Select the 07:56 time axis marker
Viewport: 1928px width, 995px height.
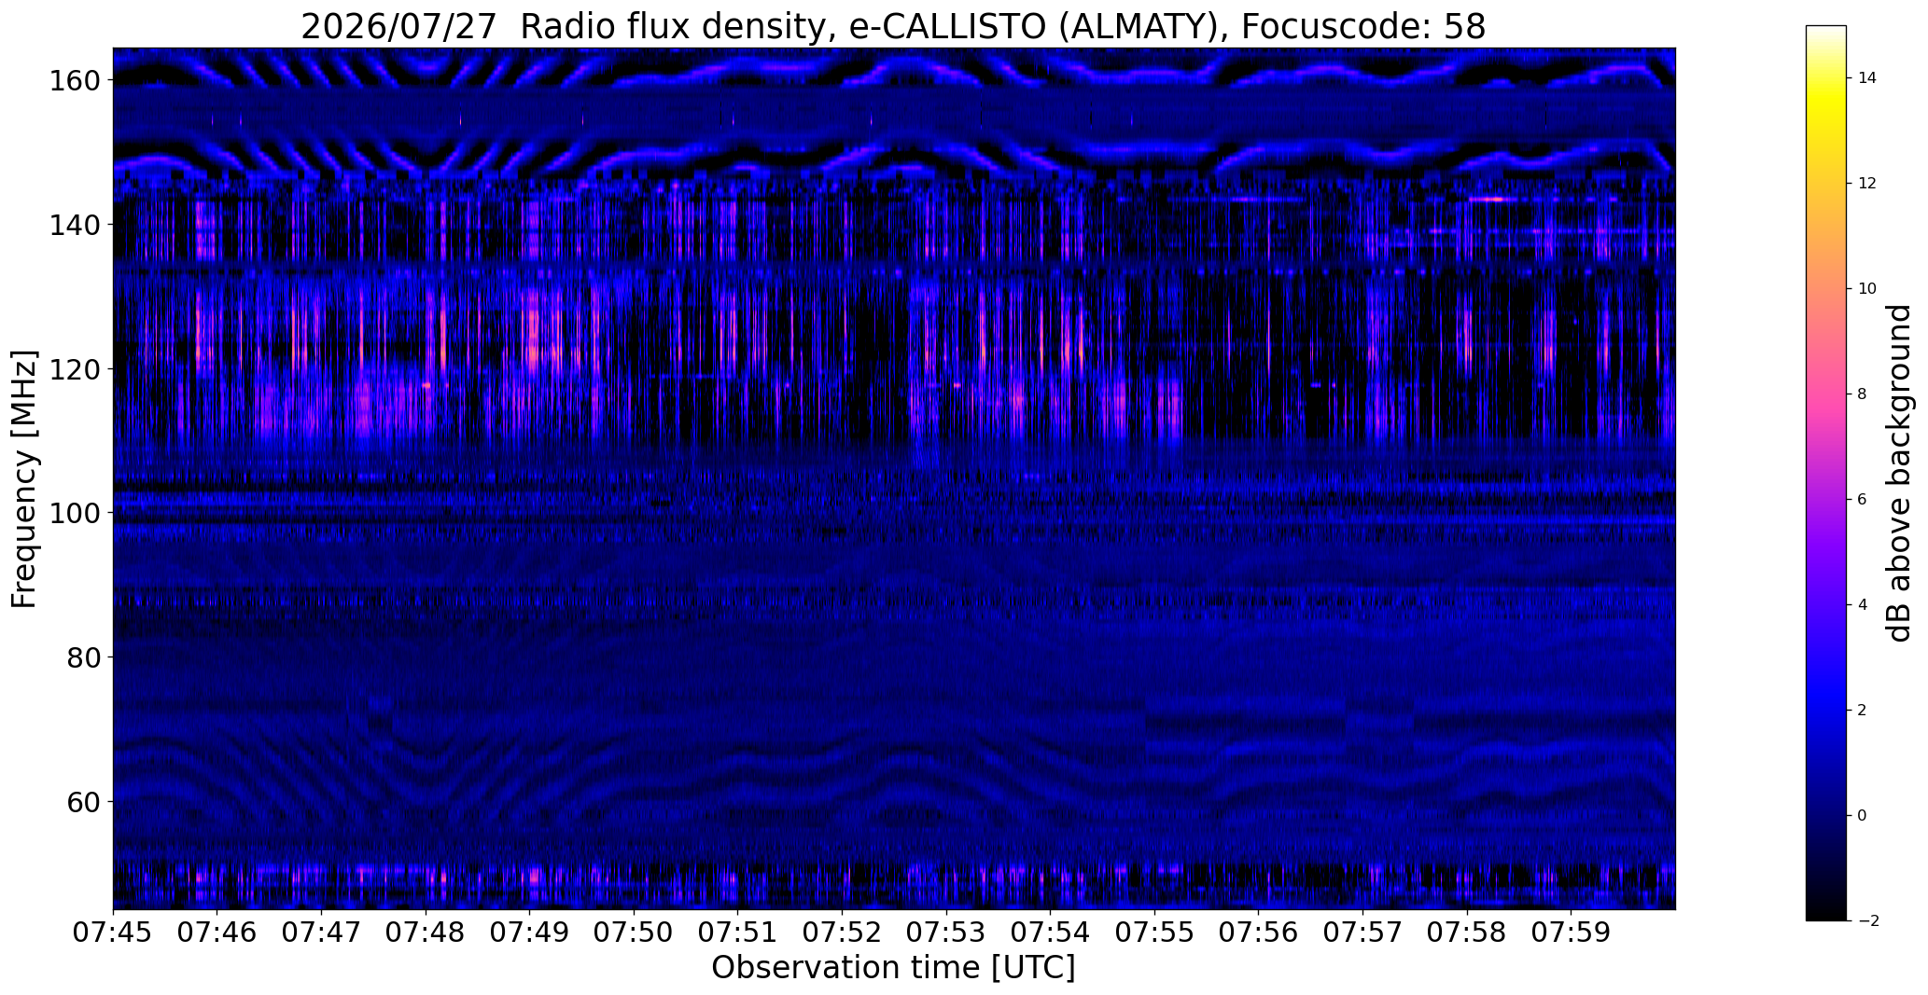pos(1259,933)
